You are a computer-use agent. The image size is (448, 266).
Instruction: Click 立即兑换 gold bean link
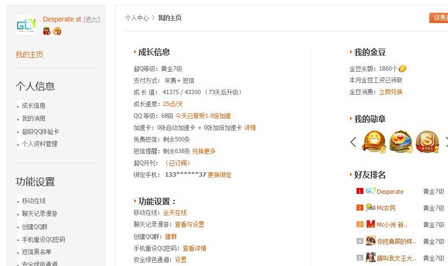click(x=390, y=92)
